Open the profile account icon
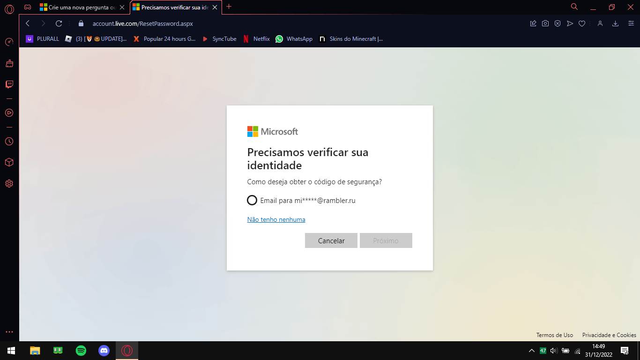Image resolution: width=640 pixels, height=360 pixels. coord(600,23)
